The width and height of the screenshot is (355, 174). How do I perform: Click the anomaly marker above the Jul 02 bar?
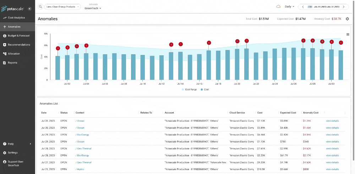[67, 47]
